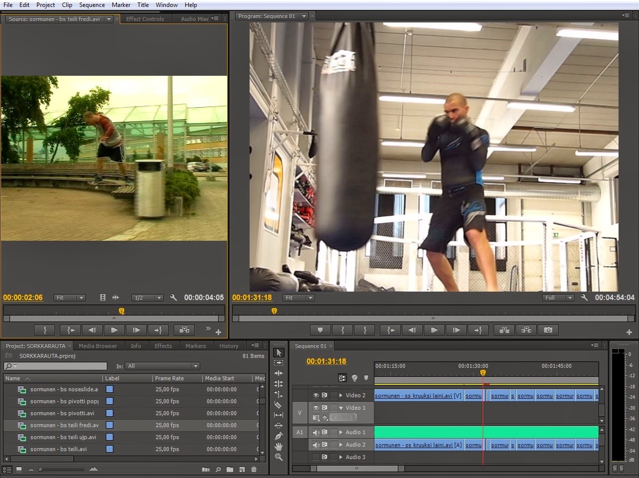Image resolution: width=639 pixels, height=478 pixels.
Task: Open the Clip menu
Action: tap(67, 5)
